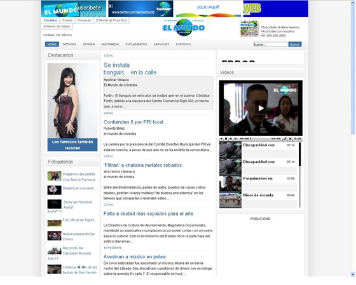Screen dimensions: 356x285
Task: Open headline 'Asesinan a músico en pelea'
Action: coord(134,256)
